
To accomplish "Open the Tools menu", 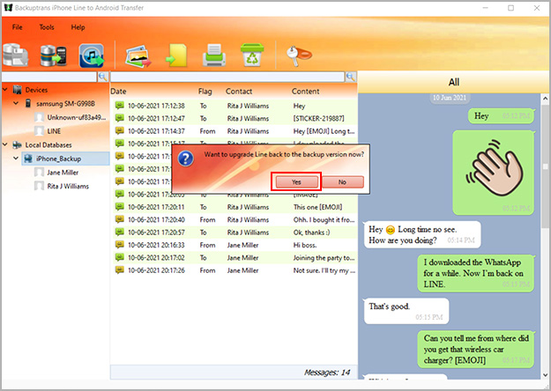I will 47,28.
